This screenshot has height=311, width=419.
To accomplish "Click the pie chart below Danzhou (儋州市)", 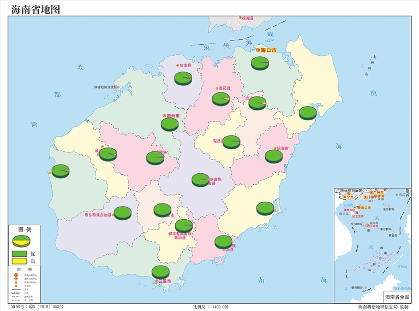I will (170, 124).
